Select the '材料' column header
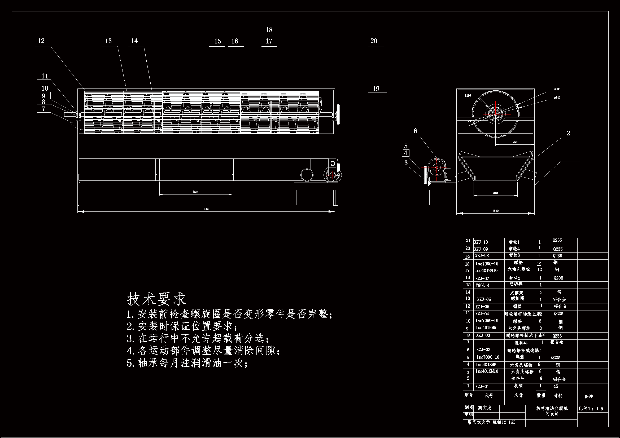The width and height of the screenshot is (620, 438). click(558, 396)
